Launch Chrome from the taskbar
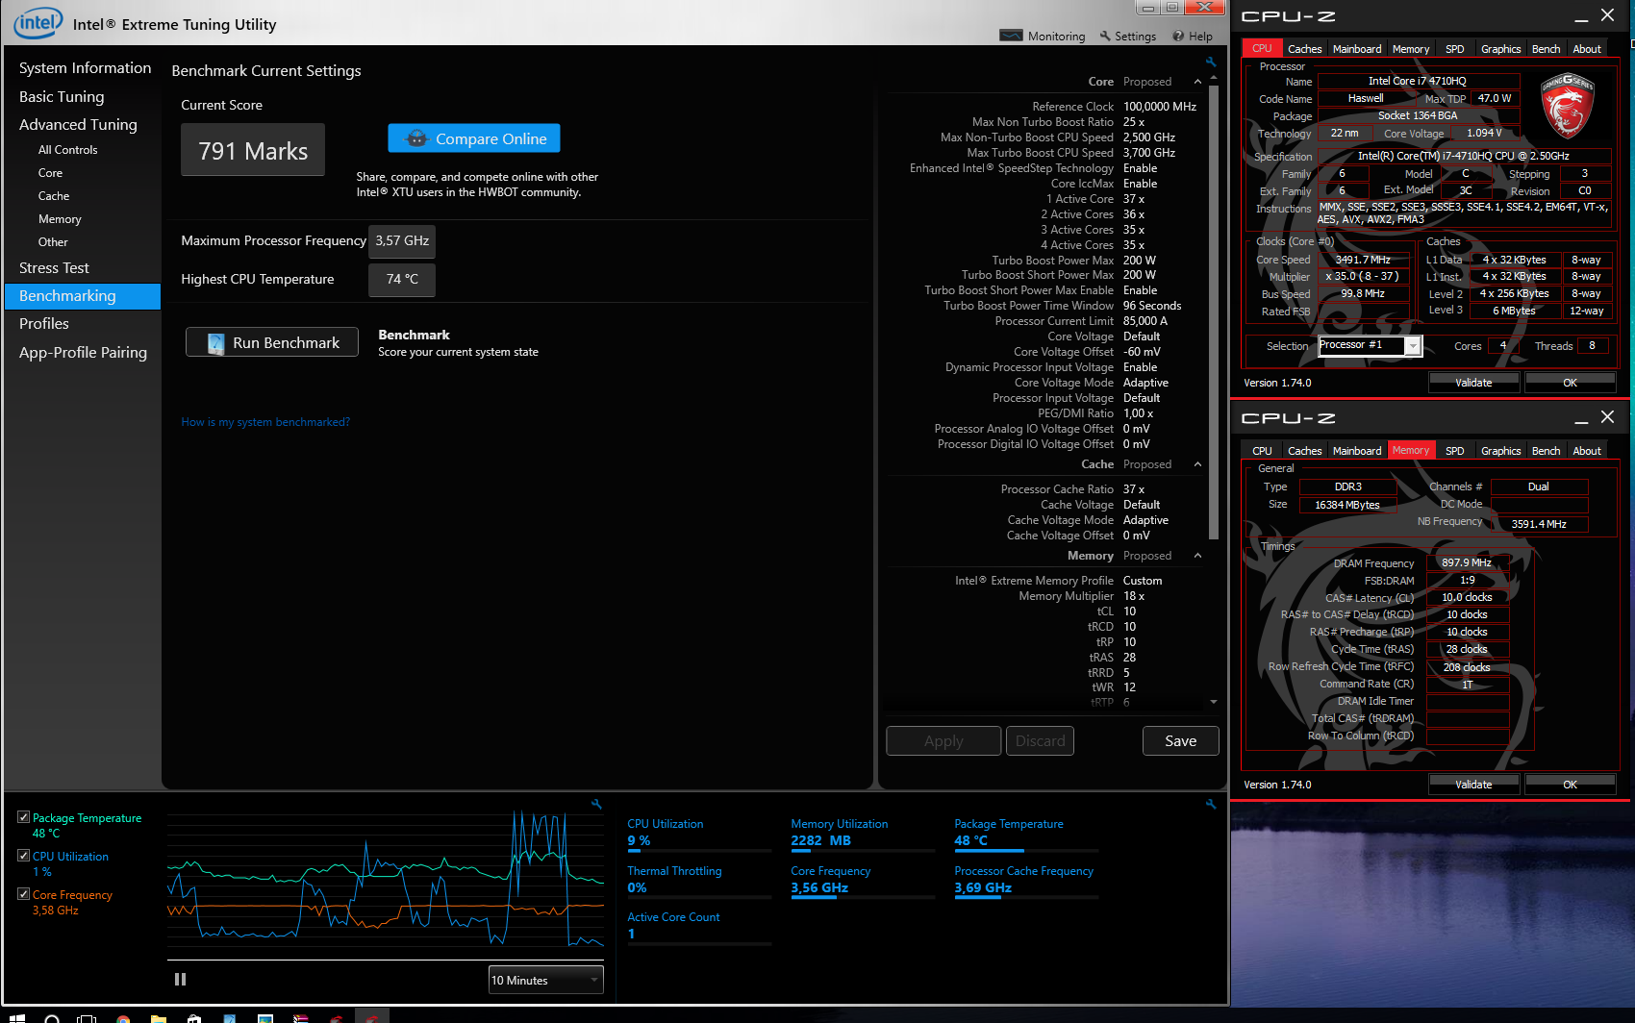Image resolution: width=1635 pixels, height=1023 pixels. 123,1018
